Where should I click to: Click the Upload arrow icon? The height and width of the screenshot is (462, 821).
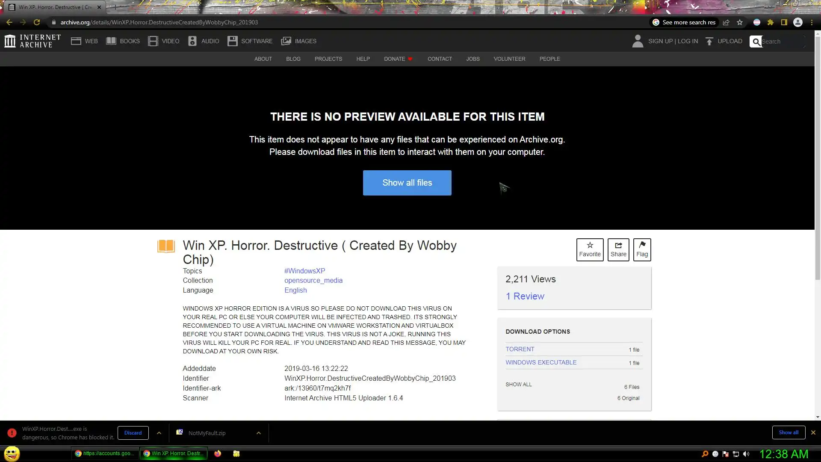(x=709, y=41)
